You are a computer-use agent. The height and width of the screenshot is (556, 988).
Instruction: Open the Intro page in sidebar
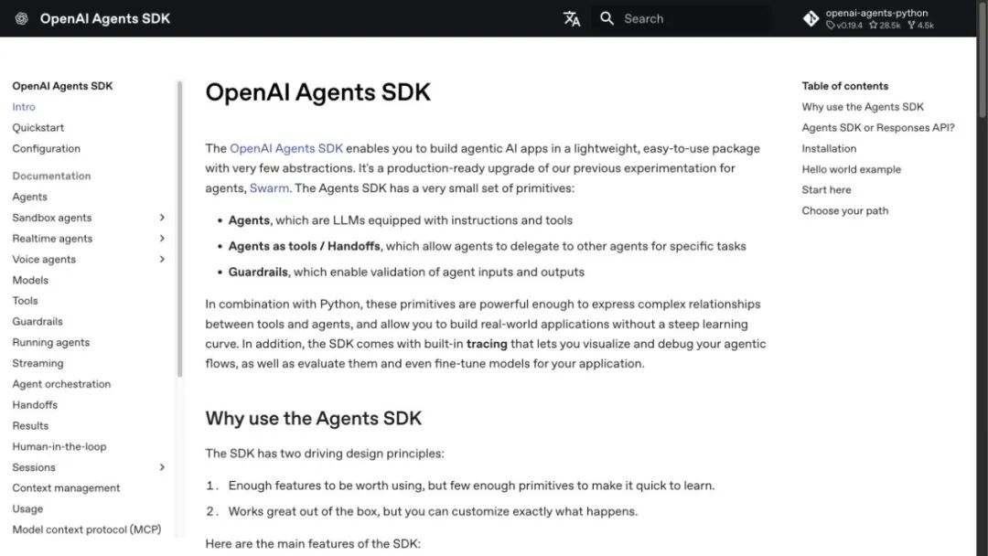point(24,107)
